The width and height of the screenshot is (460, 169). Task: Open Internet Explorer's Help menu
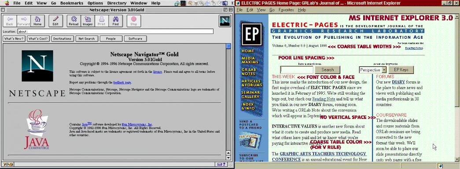click(x=302, y=10)
